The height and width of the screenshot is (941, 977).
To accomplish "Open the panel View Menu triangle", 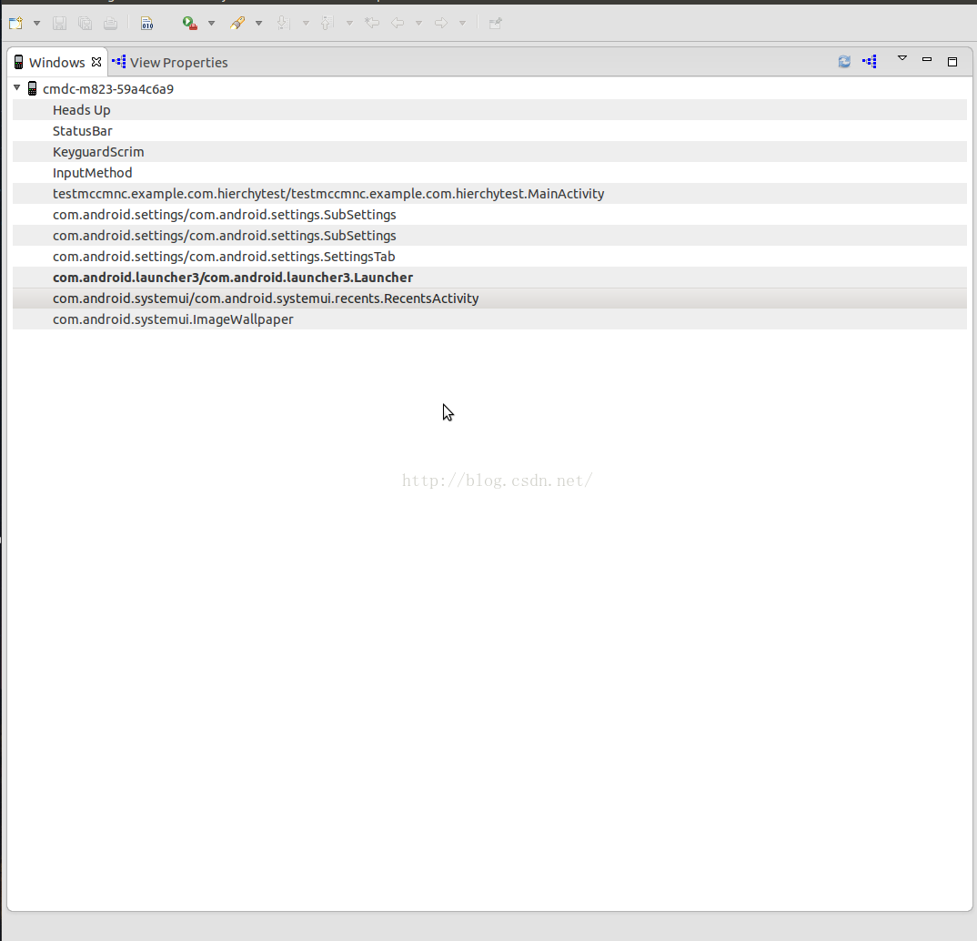I will point(901,58).
